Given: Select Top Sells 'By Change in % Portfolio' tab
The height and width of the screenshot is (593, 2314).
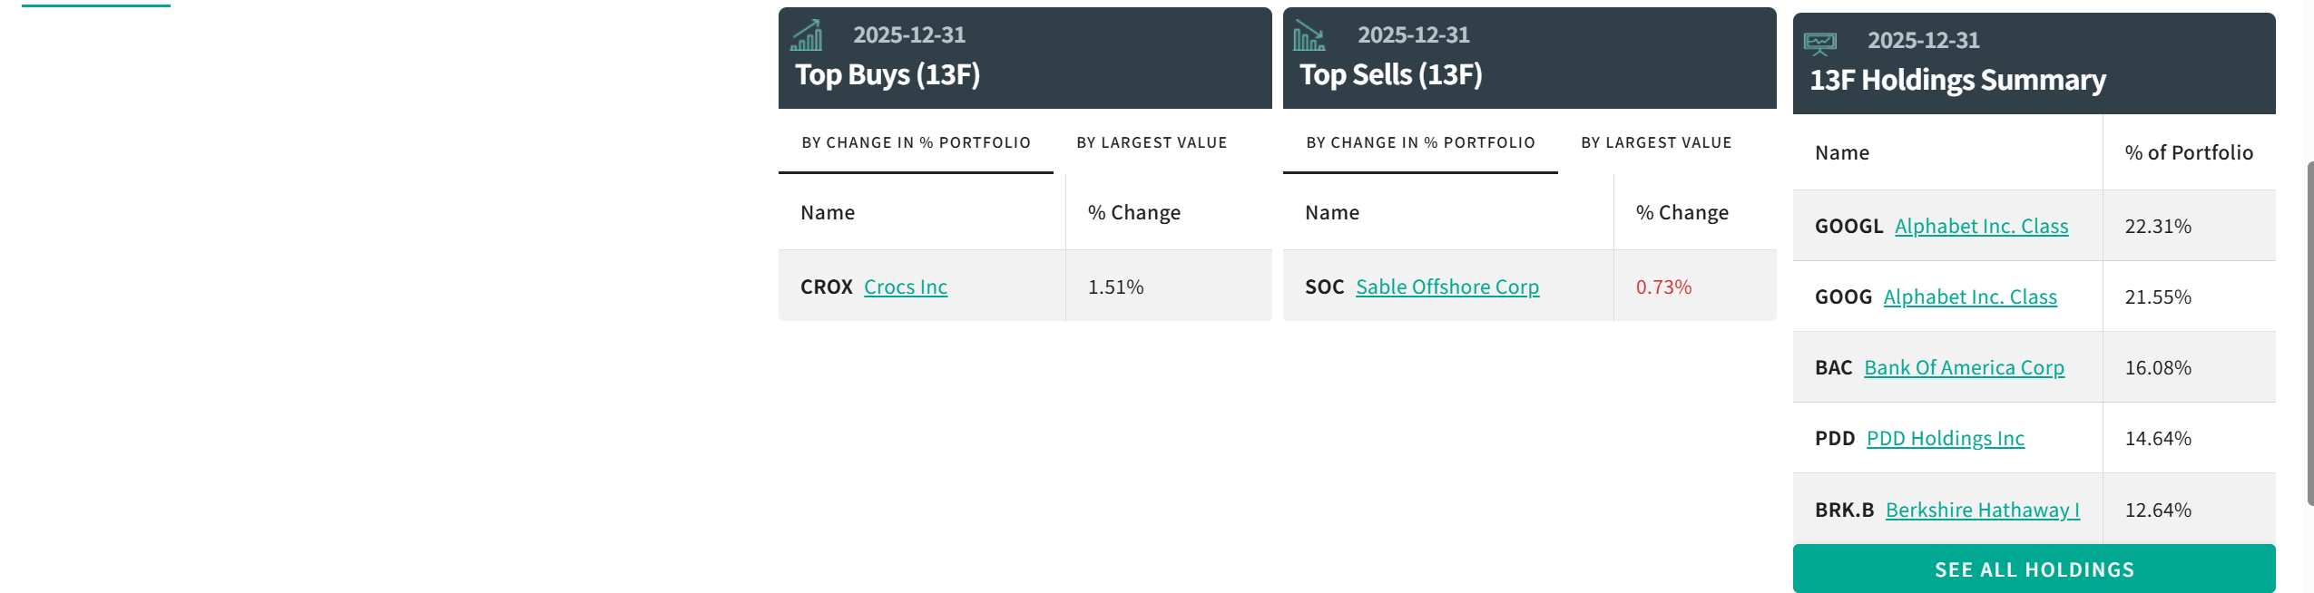Looking at the screenshot, I should tap(1420, 142).
